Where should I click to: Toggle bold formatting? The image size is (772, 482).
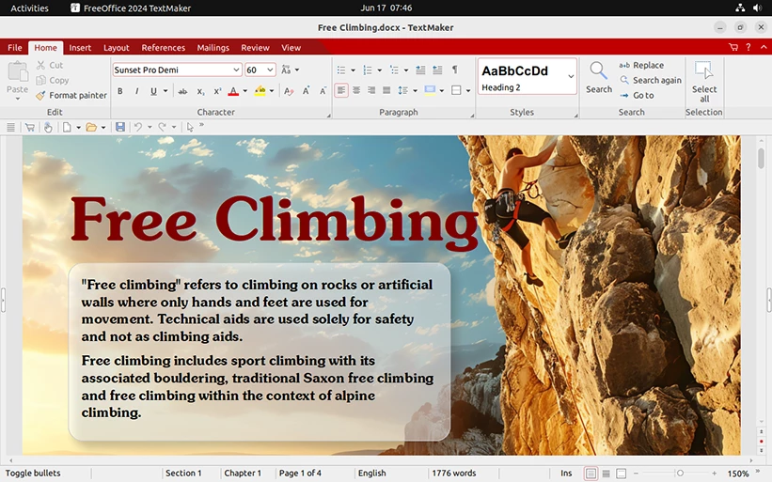[119, 91]
